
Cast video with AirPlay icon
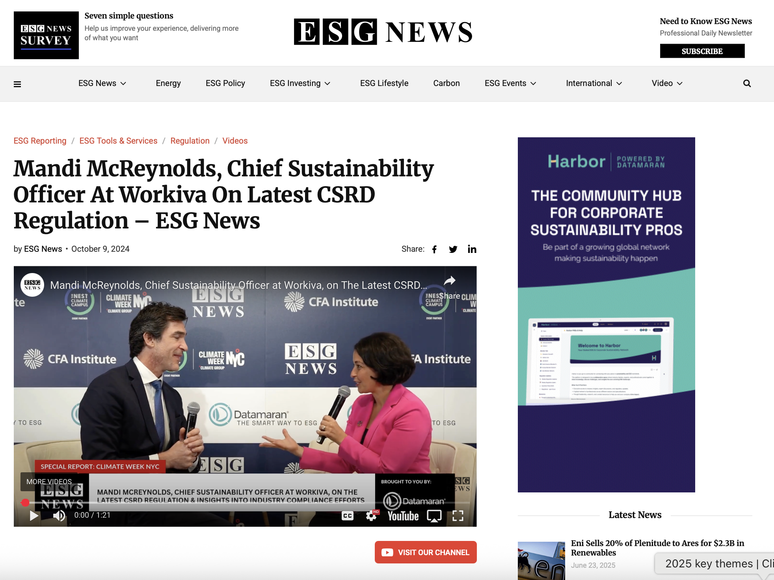pos(434,516)
